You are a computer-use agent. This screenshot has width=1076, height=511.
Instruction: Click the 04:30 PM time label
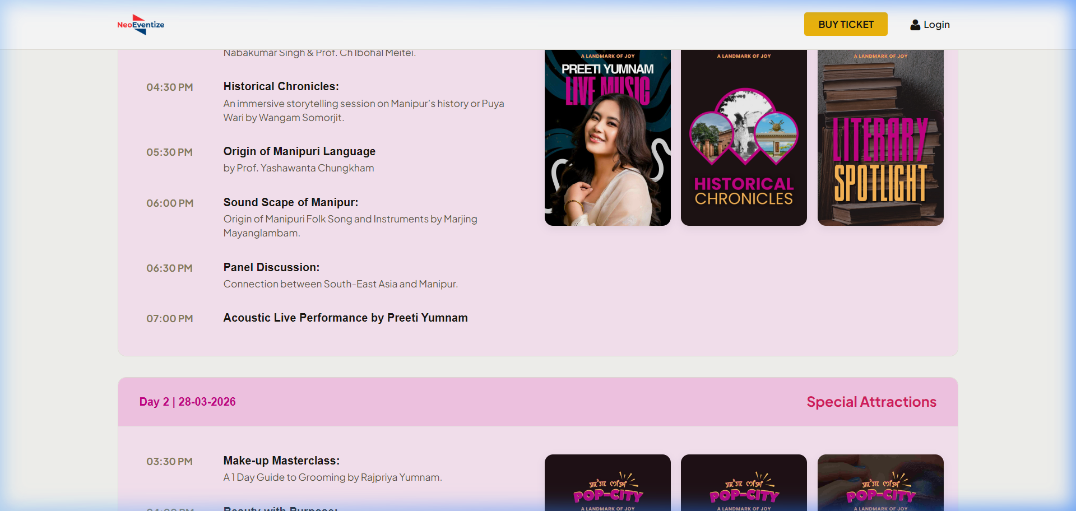[x=170, y=87]
